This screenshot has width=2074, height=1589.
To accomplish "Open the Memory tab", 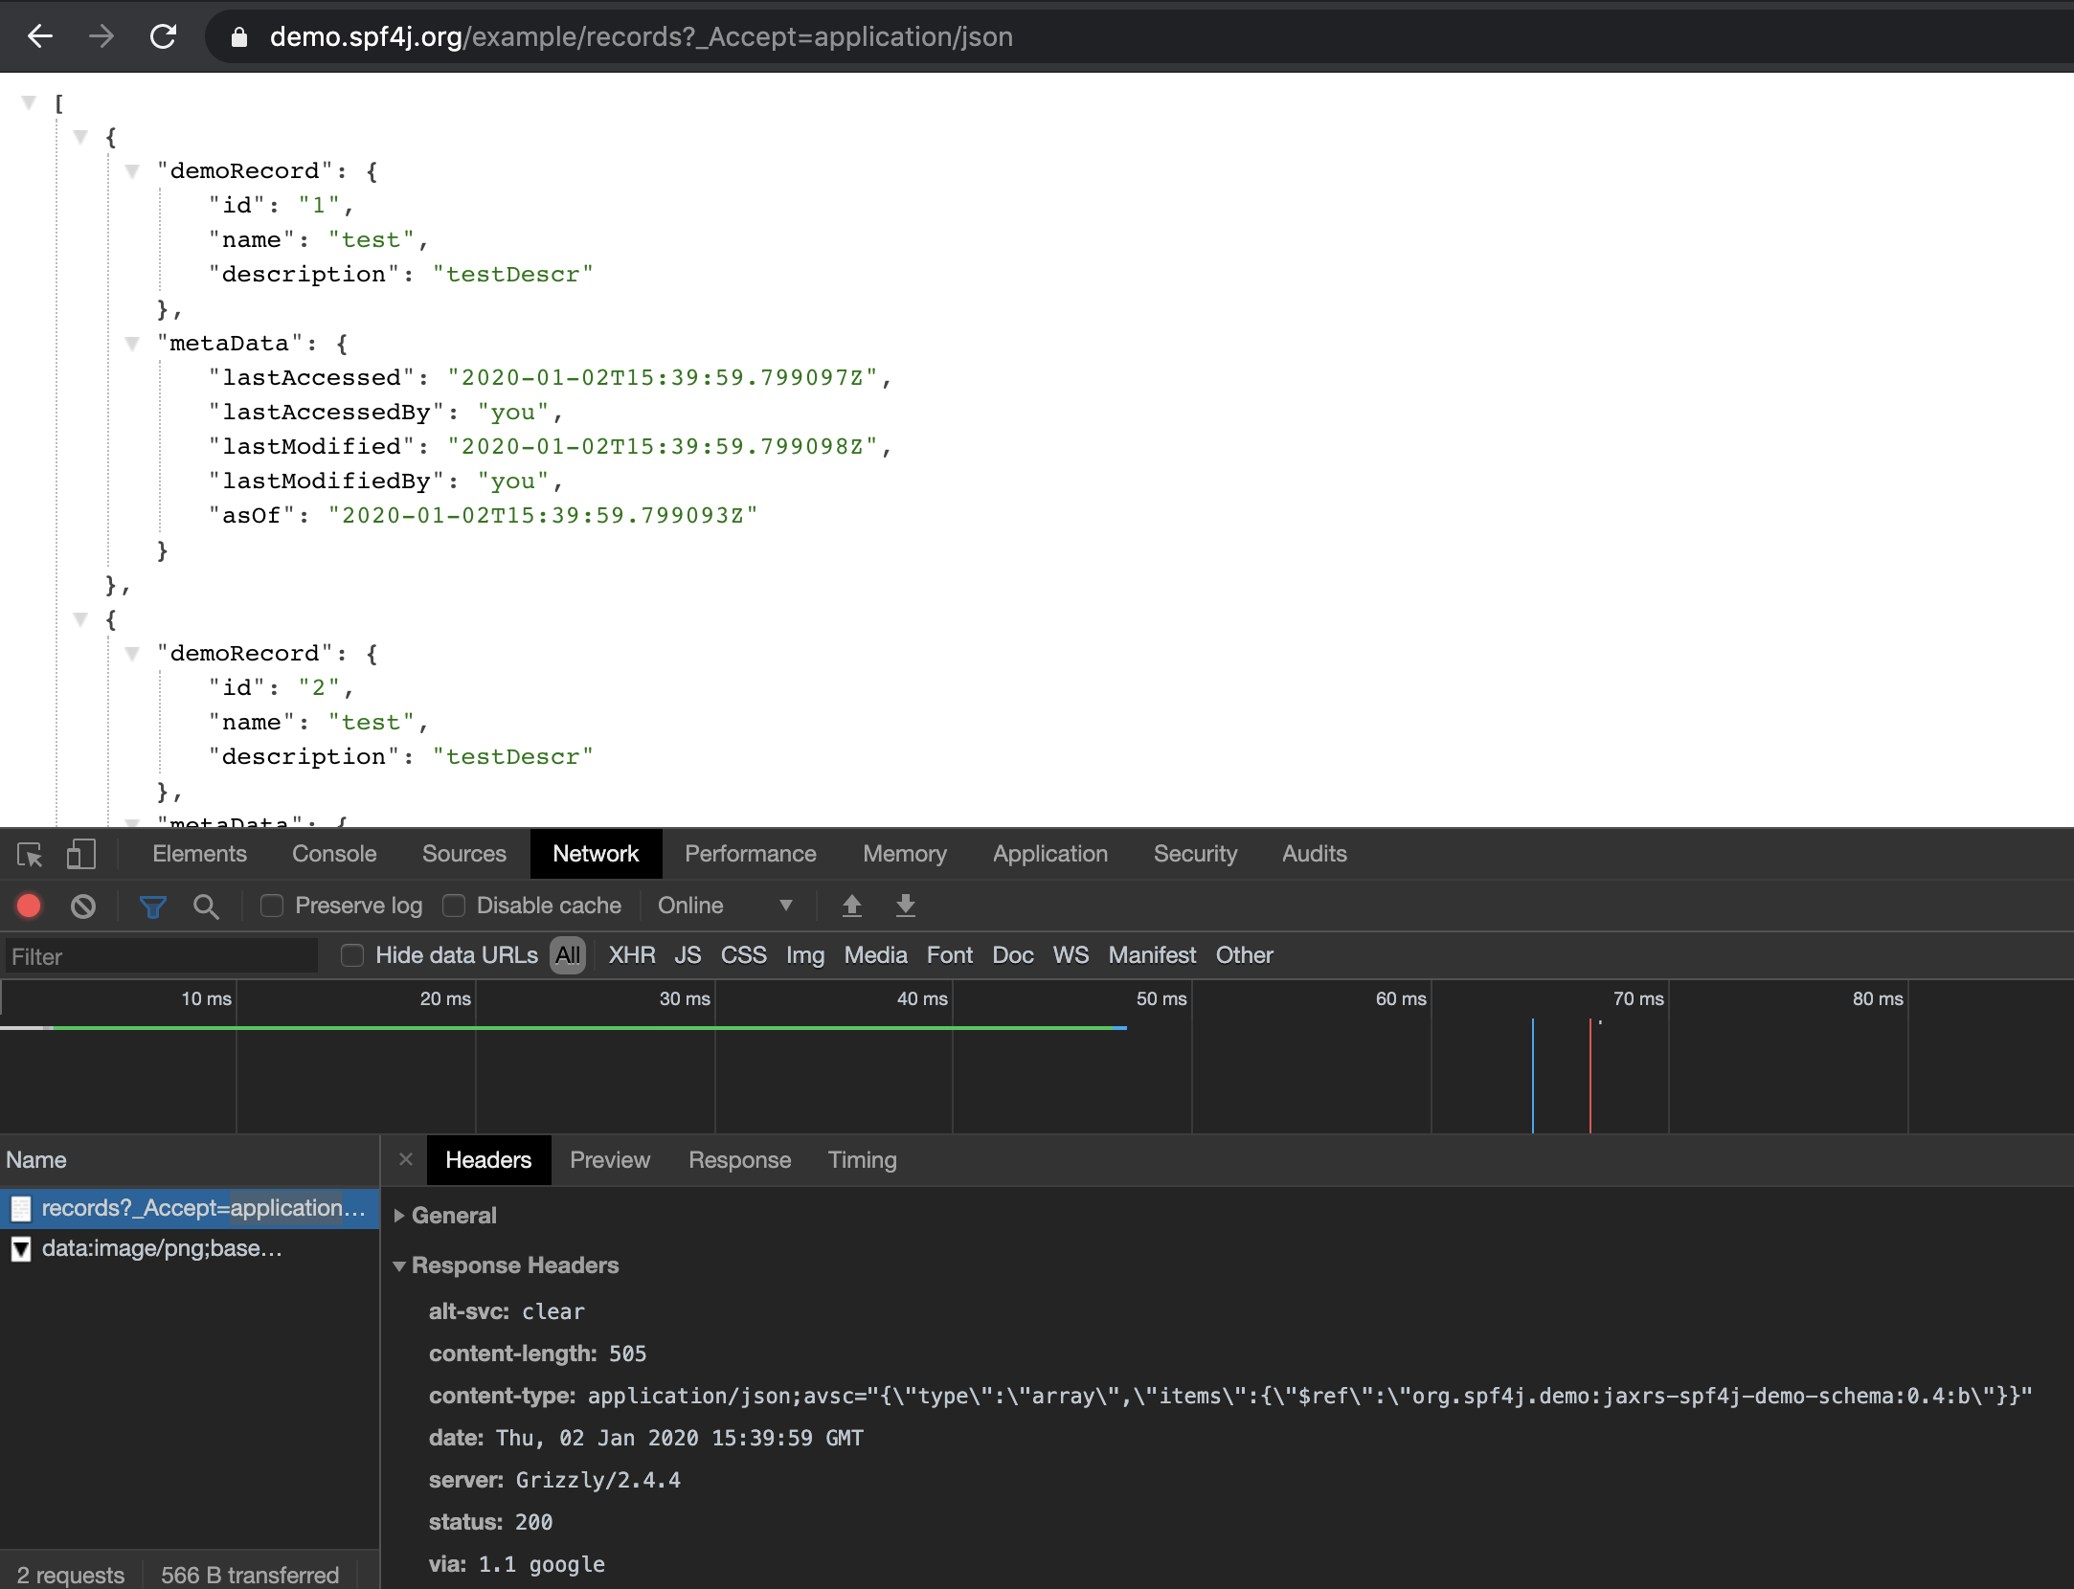I will click(x=905, y=854).
